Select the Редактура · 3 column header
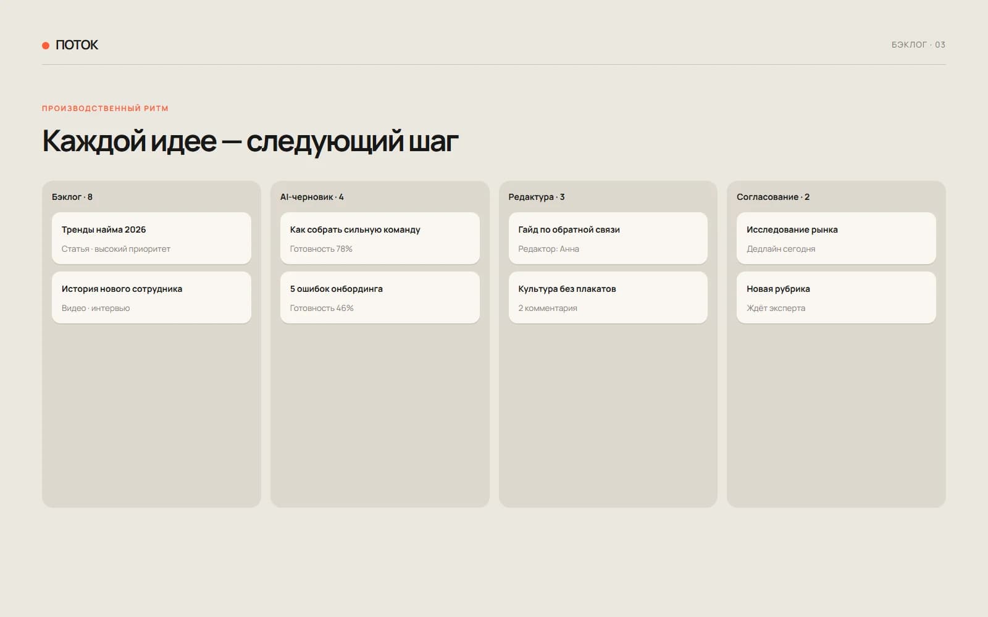Viewport: 988px width, 617px height. pos(537,197)
